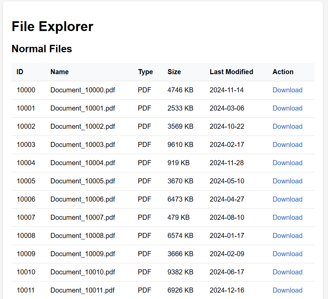This screenshot has width=328, height=299.
Task: Click the ID column header
Action: coord(20,72)
